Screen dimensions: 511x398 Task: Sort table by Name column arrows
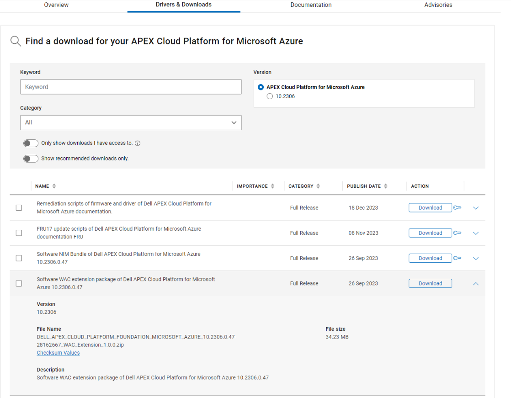[x=54, y=186]
